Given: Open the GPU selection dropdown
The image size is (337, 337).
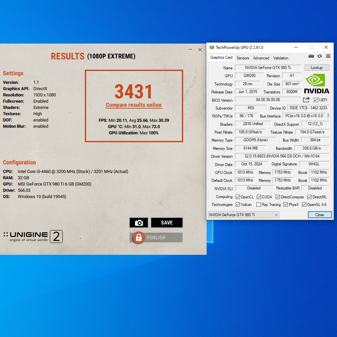Looking at the screenshot, I should 244,215.
